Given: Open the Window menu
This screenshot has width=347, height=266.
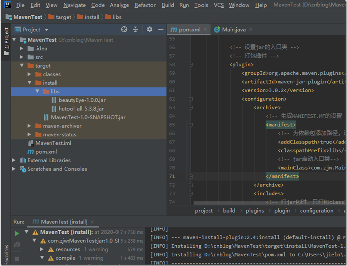Looking at the screenshot, I should 239,5.
